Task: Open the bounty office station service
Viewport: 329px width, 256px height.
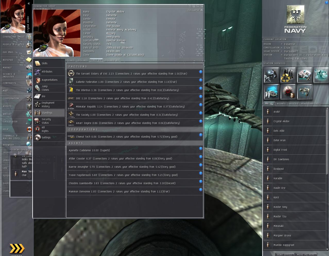Action: click(288, 92)
